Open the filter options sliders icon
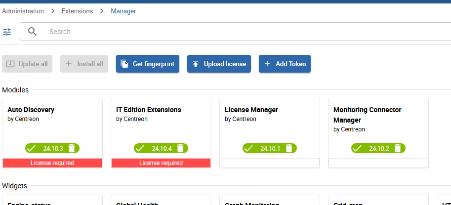 click(x=7, y=32)
